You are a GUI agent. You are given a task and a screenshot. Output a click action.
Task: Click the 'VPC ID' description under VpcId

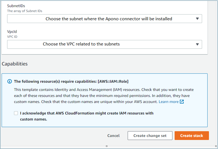click(12, 36)
